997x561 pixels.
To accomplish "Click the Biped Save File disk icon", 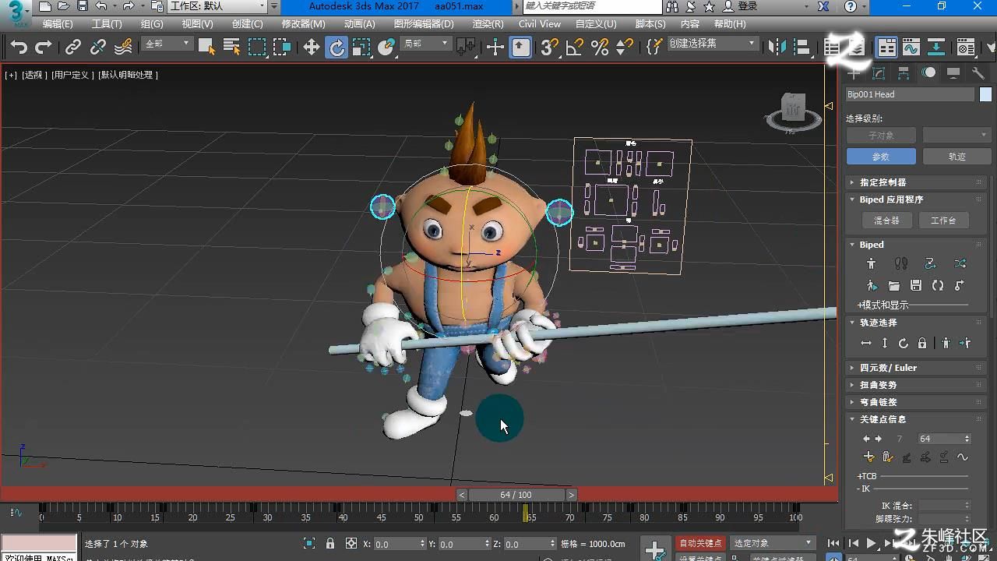I will (916, 286).
